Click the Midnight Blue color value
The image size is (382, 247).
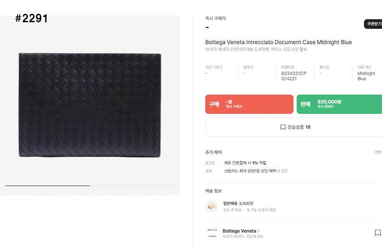366,76
